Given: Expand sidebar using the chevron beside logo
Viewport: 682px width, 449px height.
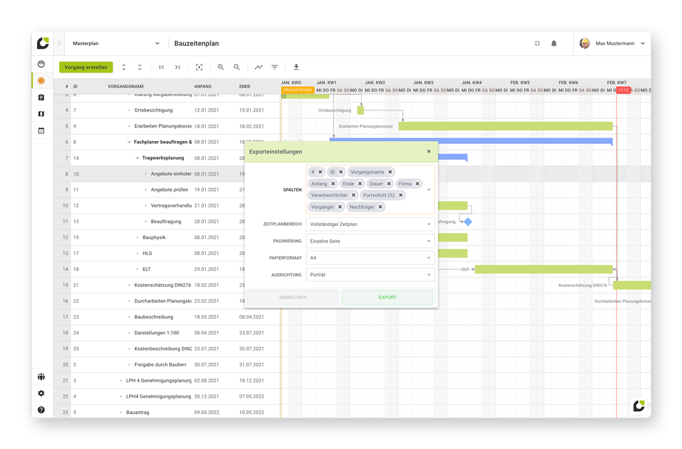Looking at the screenshot, I should (59, 43).
